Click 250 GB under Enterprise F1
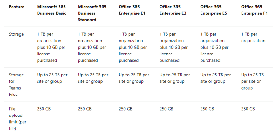The image size is (275, 139). (248, 109)
